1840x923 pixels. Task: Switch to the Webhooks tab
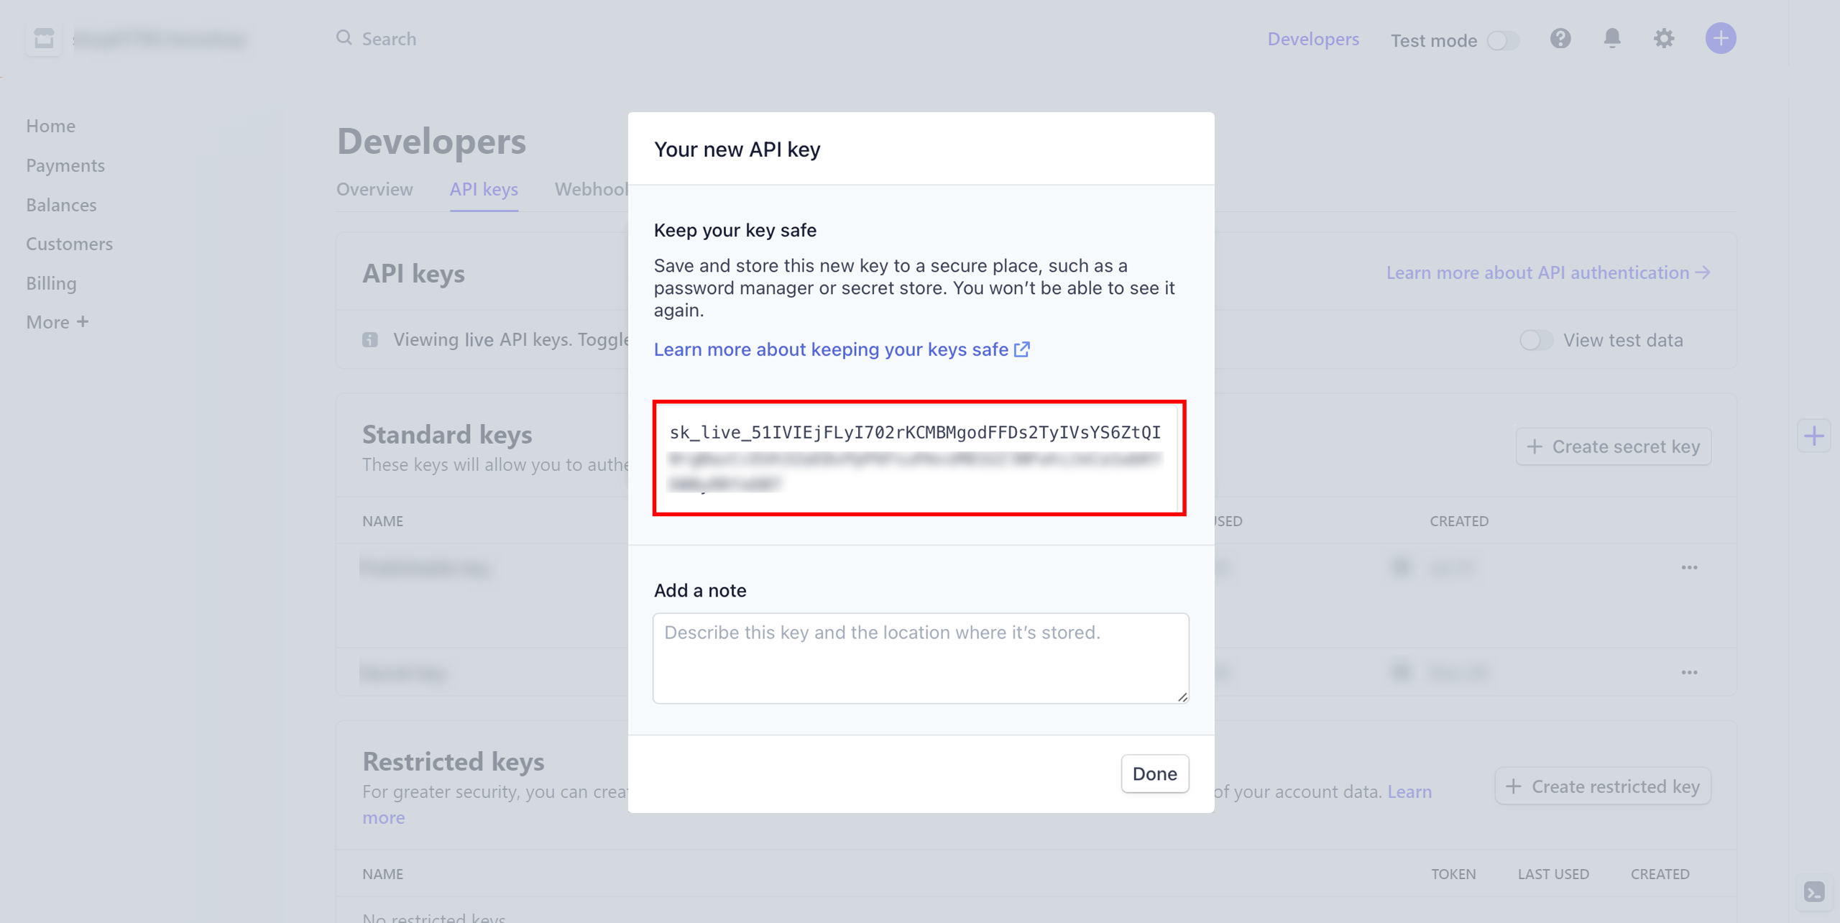(592, 189)
